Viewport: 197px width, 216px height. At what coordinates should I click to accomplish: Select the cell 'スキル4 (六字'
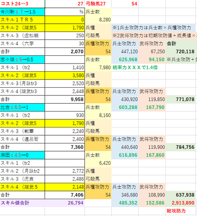tap(22, 44)
